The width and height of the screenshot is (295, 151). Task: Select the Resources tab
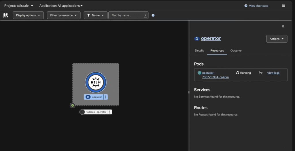[x=217, y=50]
